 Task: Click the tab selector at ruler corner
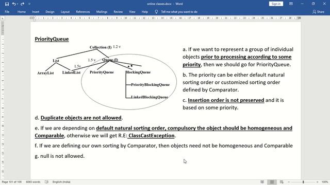3,18
